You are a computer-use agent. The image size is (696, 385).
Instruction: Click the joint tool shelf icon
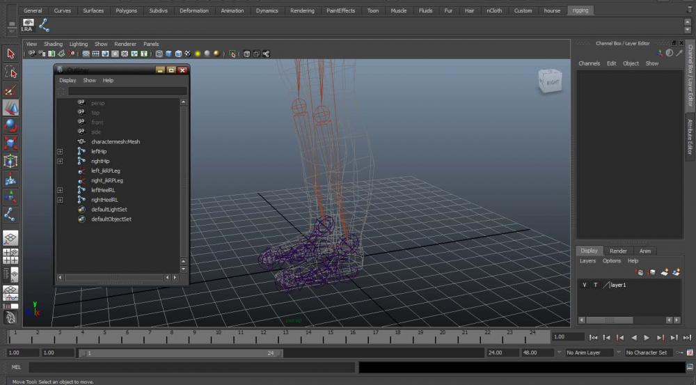tap(45, 25)
